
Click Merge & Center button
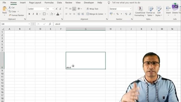click(95, 14)
